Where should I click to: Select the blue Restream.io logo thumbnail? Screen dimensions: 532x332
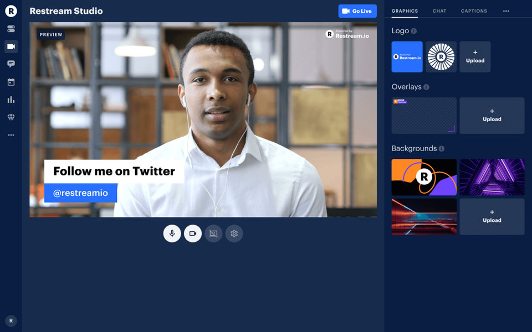407,57
